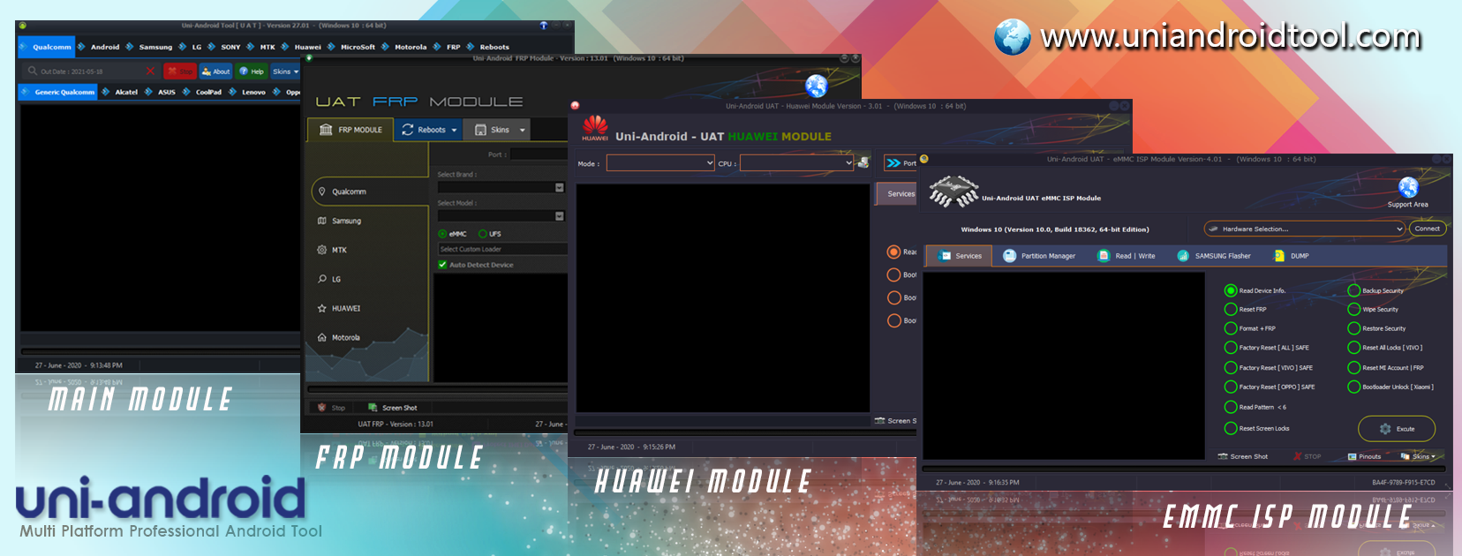Screen dimensions: 1462x556
Task: Click Select Custom Loader field
Action: tap(501, 250)
